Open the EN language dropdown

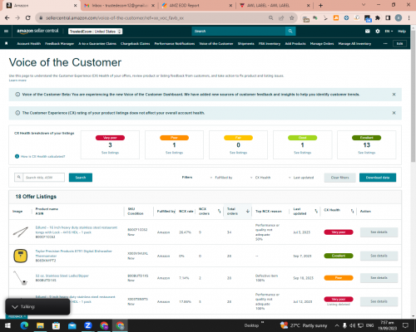tap(389, 32)
